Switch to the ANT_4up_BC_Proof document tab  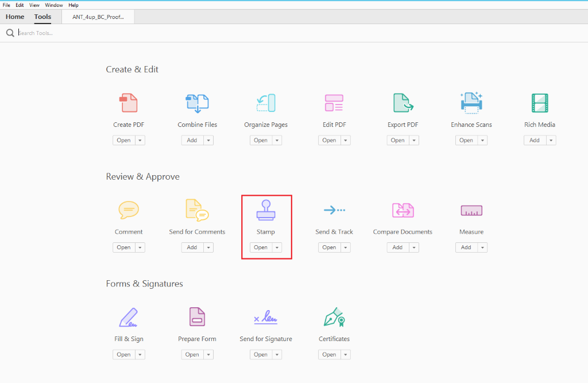pos(98,17)
